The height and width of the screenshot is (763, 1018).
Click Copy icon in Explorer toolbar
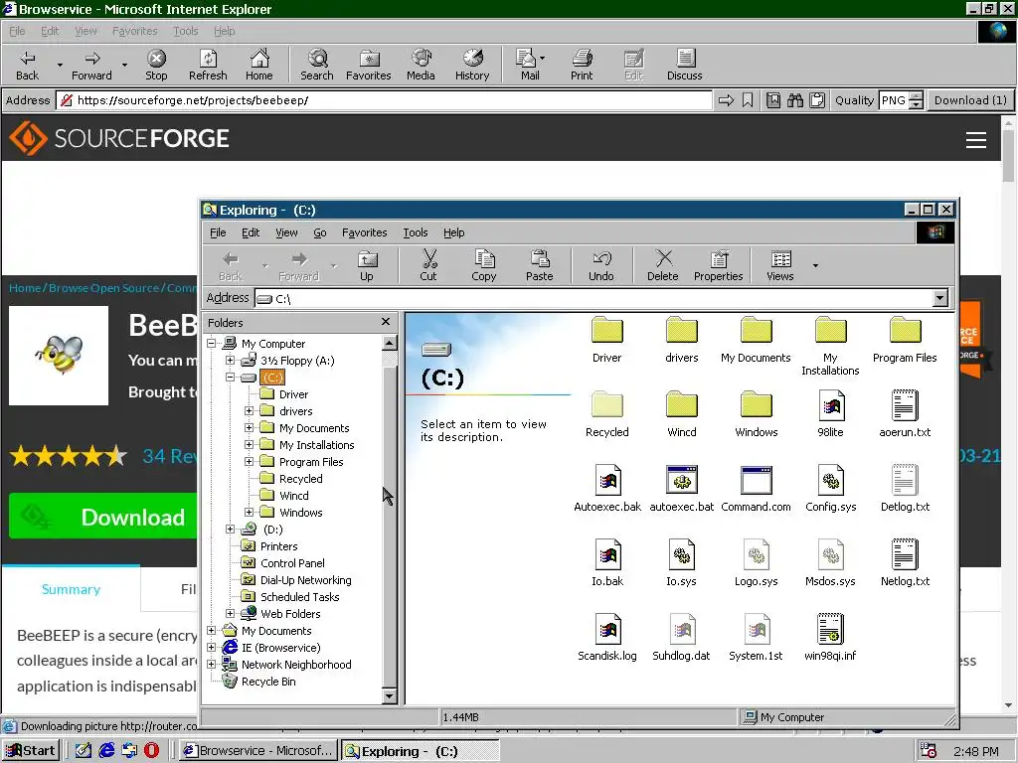[x=484, y=259]
